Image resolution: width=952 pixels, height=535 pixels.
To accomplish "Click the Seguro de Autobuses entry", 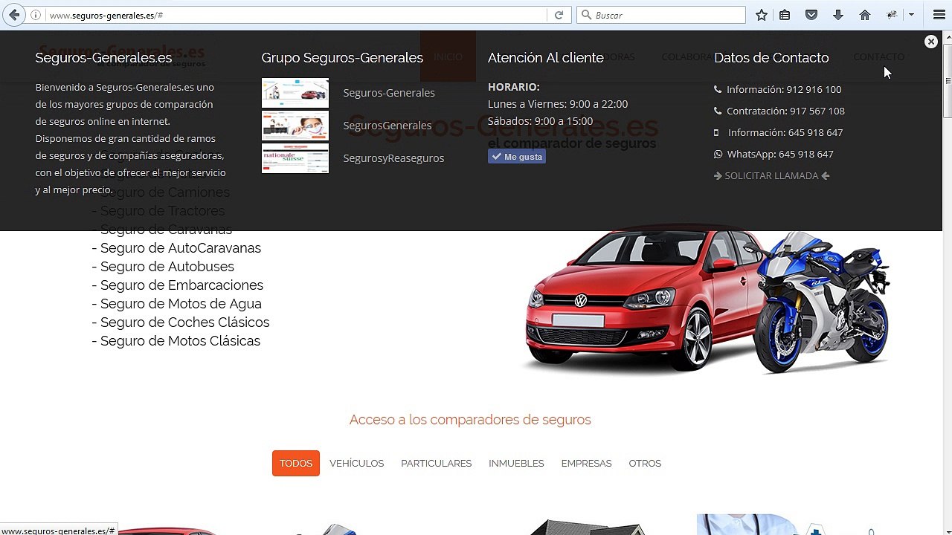I will (x=163, y=267).
